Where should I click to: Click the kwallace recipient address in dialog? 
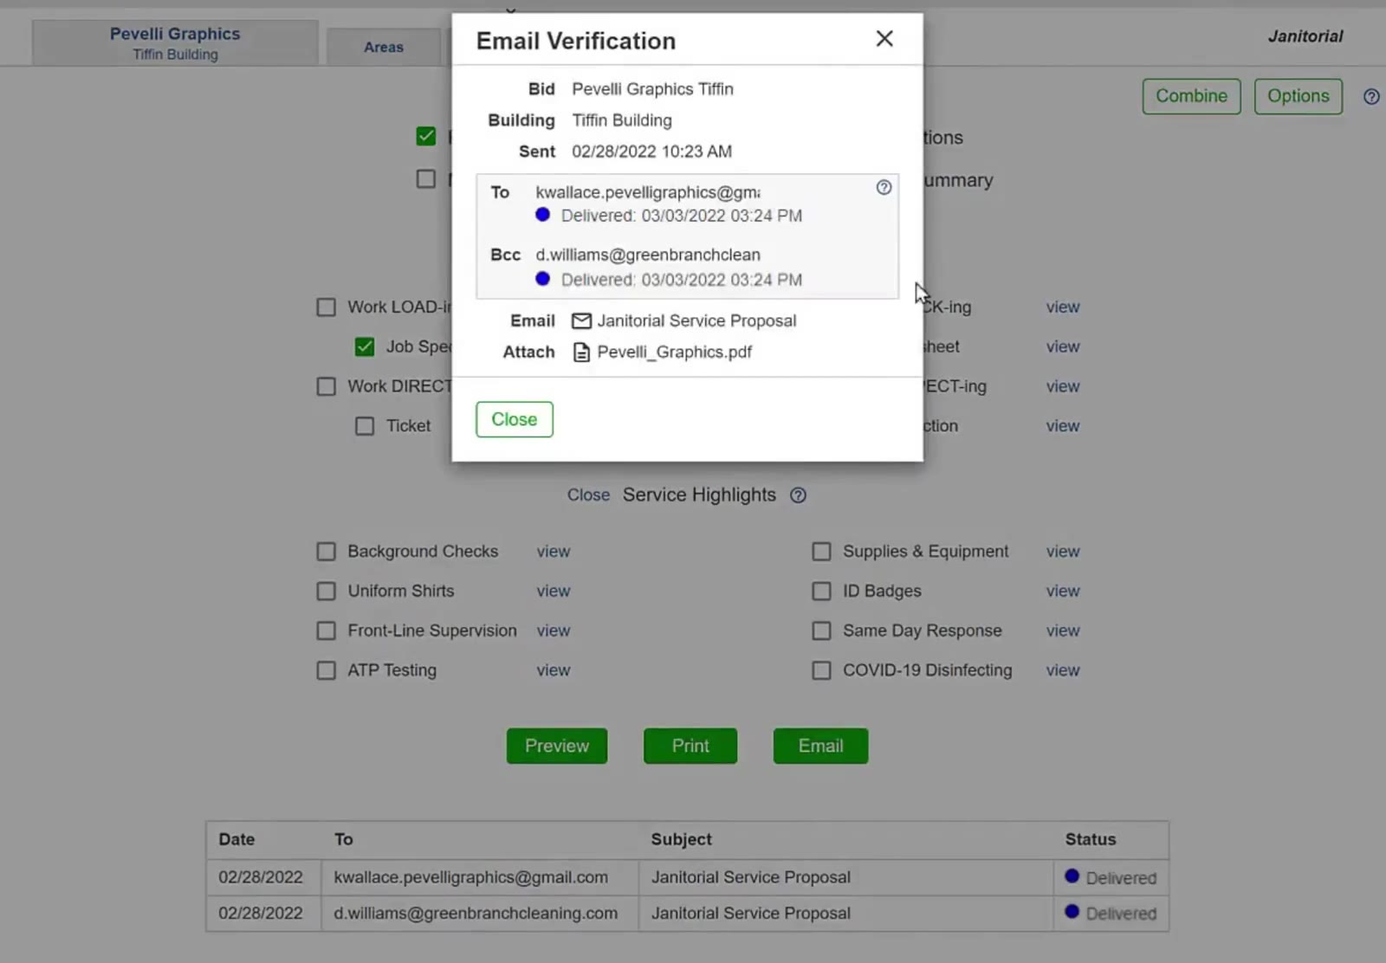[x=648, y=192]
